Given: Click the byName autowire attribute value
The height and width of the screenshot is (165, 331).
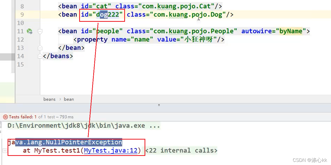Looking at the screenshot, I should click(291, 31).
